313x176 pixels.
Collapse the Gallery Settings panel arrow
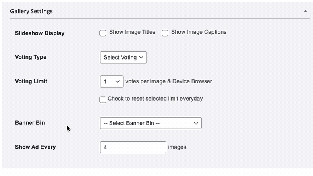(305, 11)
